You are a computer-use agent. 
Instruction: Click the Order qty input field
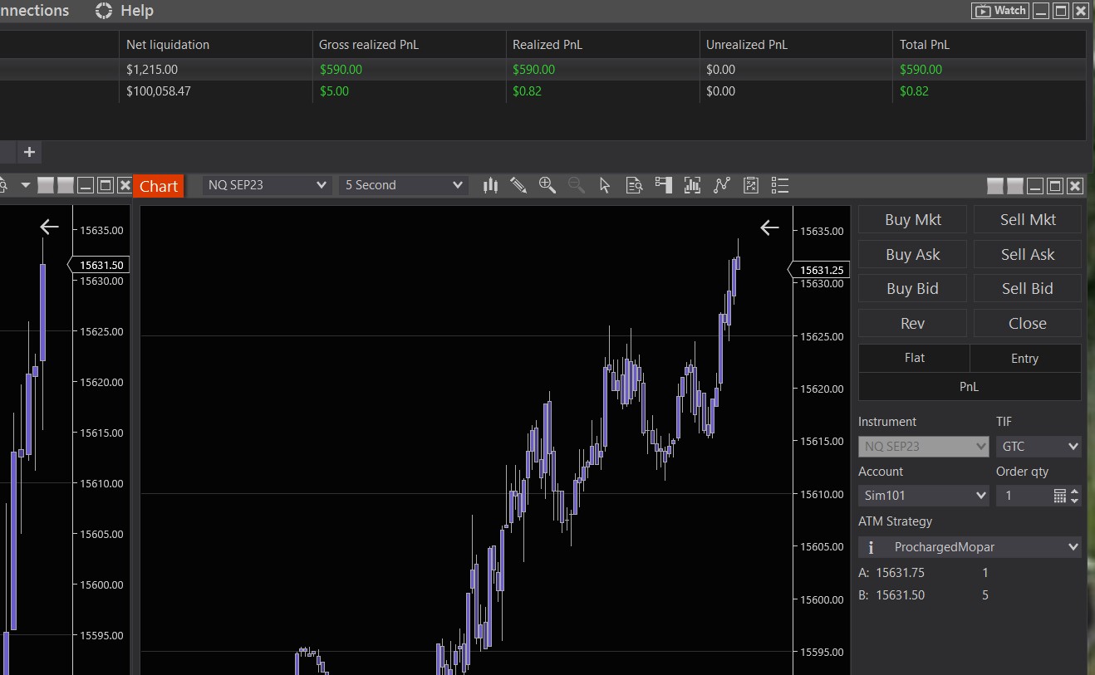[1024, 496]
